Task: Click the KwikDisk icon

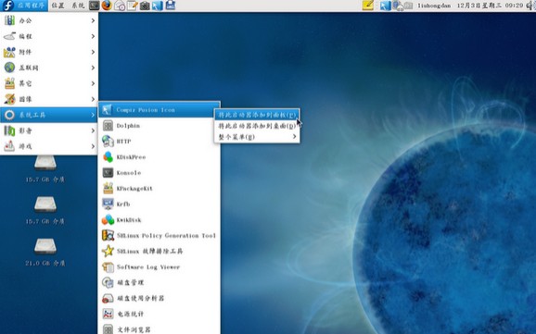Action: (108, 220)
